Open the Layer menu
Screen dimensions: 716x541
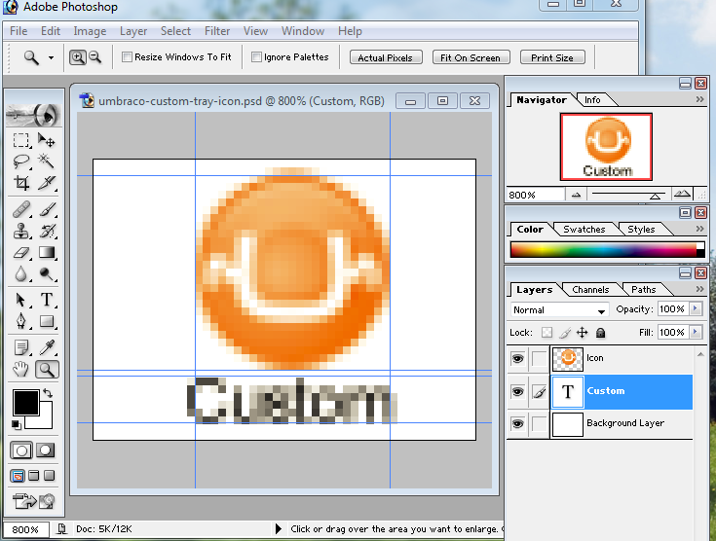pyautogui.click(x=133, y=31)
